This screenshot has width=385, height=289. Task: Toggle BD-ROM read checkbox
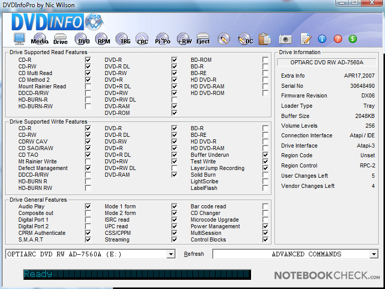pyautogui.click(x=265, y=60)
